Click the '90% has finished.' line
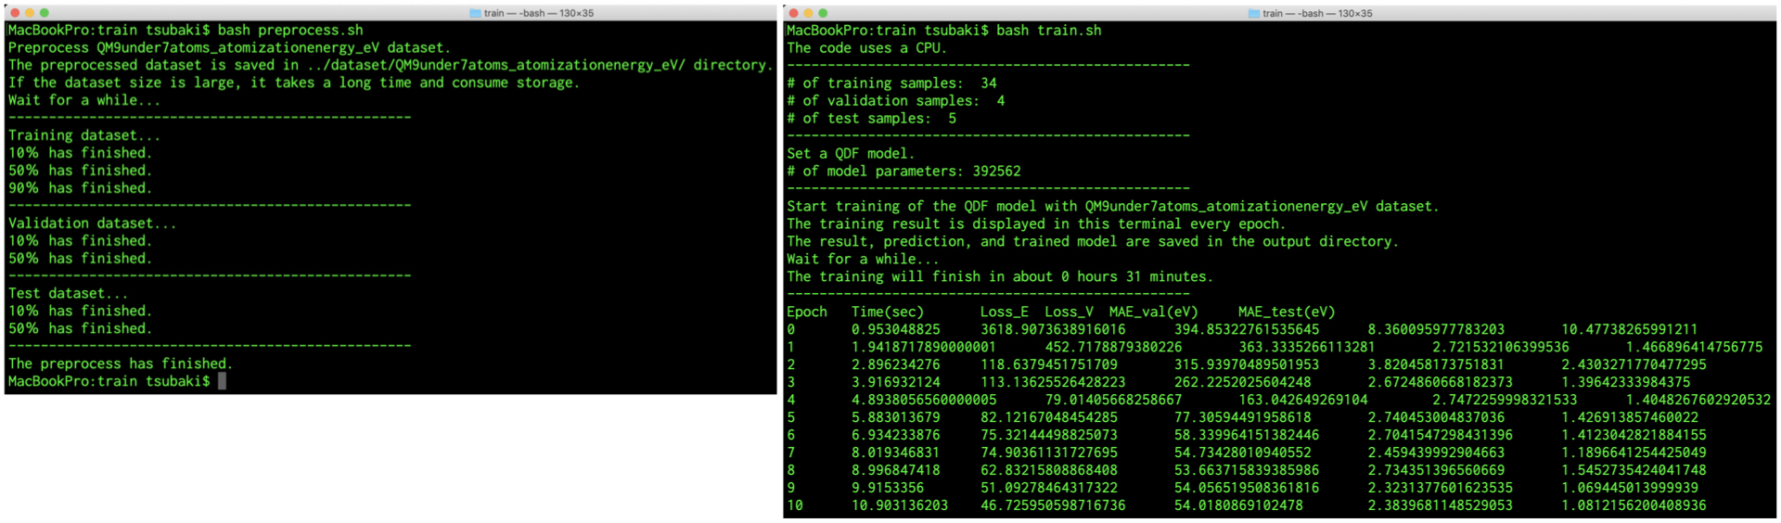This screenshot has height=523, width=1781. [x=80, y=188]
